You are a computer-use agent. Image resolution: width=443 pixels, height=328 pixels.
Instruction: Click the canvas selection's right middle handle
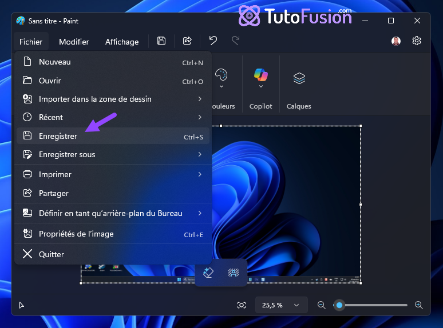(361, 205)
